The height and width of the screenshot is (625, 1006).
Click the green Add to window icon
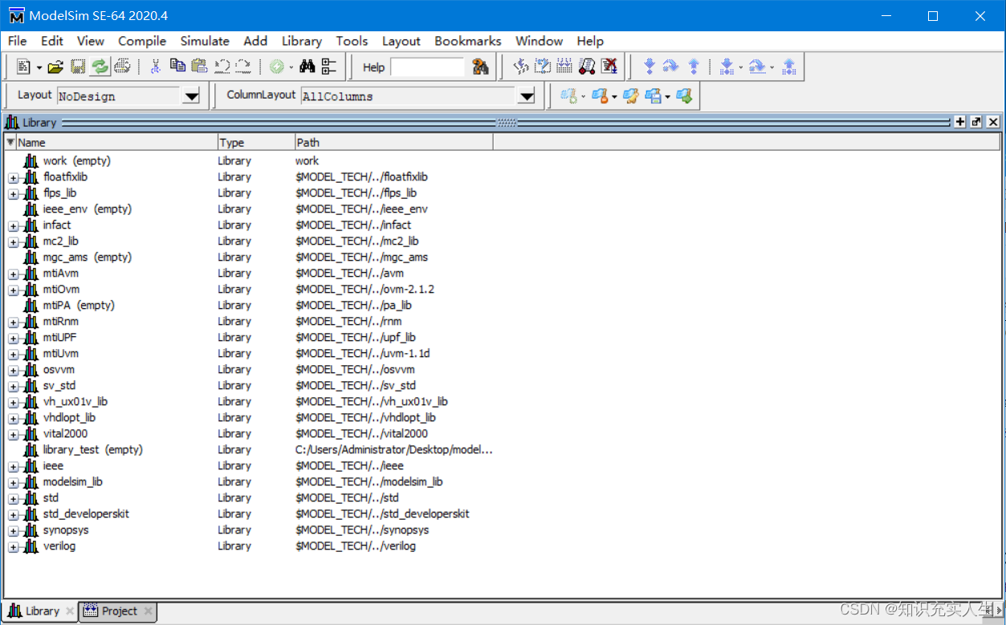tap(277, 67)
